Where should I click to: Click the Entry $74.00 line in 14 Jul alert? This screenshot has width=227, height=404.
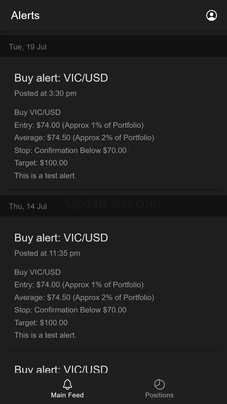pyautogui.click(x=79, y=285)
